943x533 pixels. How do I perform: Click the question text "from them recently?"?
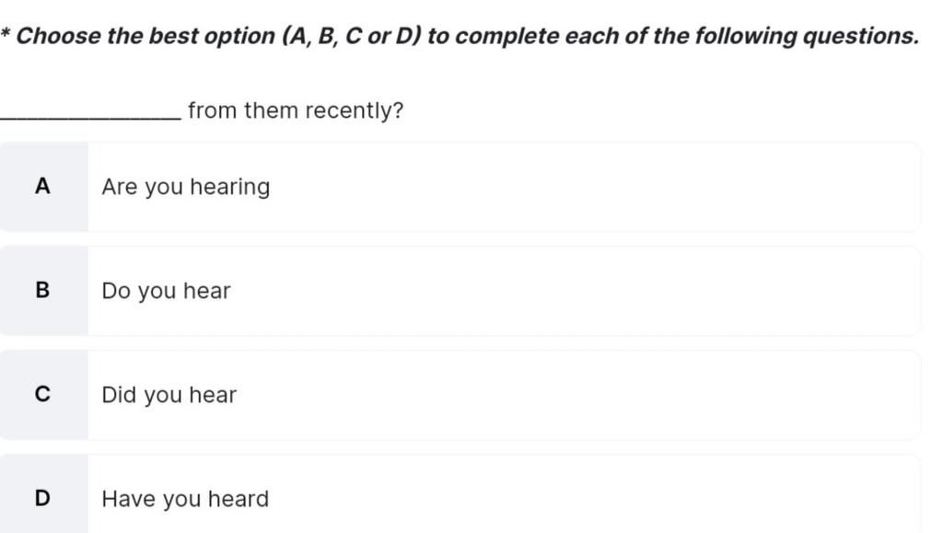pyautogui.click(x=295, y=111)
